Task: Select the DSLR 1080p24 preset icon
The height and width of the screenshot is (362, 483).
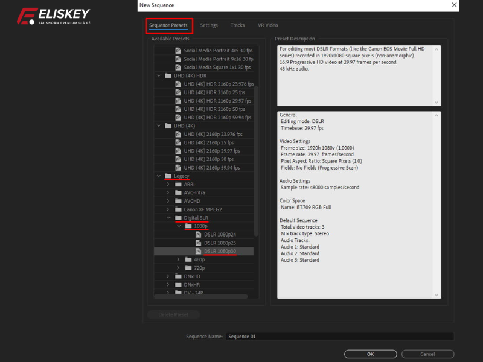Action: click(x=198, y=234)
